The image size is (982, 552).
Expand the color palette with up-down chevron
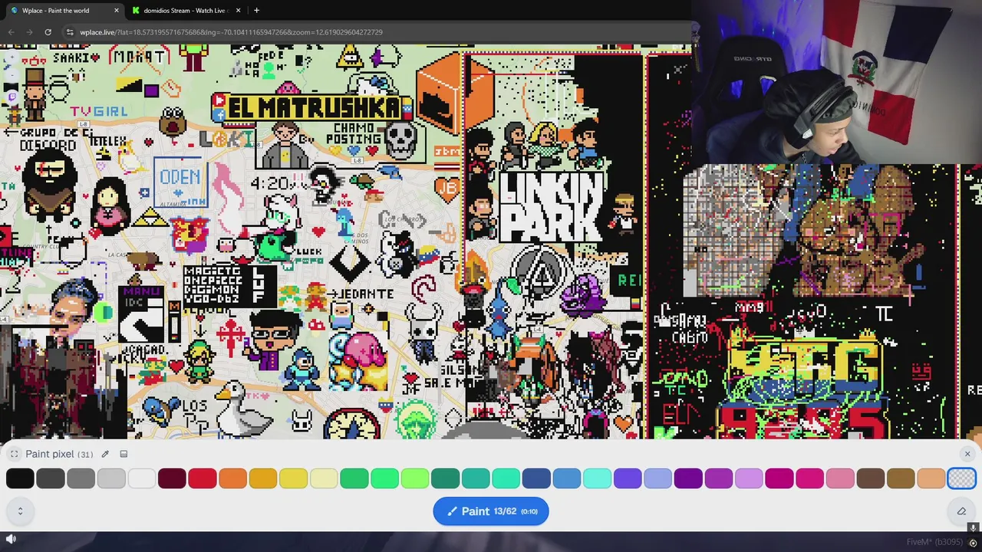coord(20,511)
